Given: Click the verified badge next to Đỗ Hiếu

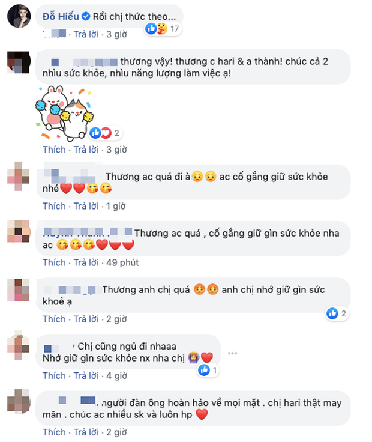Looking at the screenshot, I should point(86,17).
